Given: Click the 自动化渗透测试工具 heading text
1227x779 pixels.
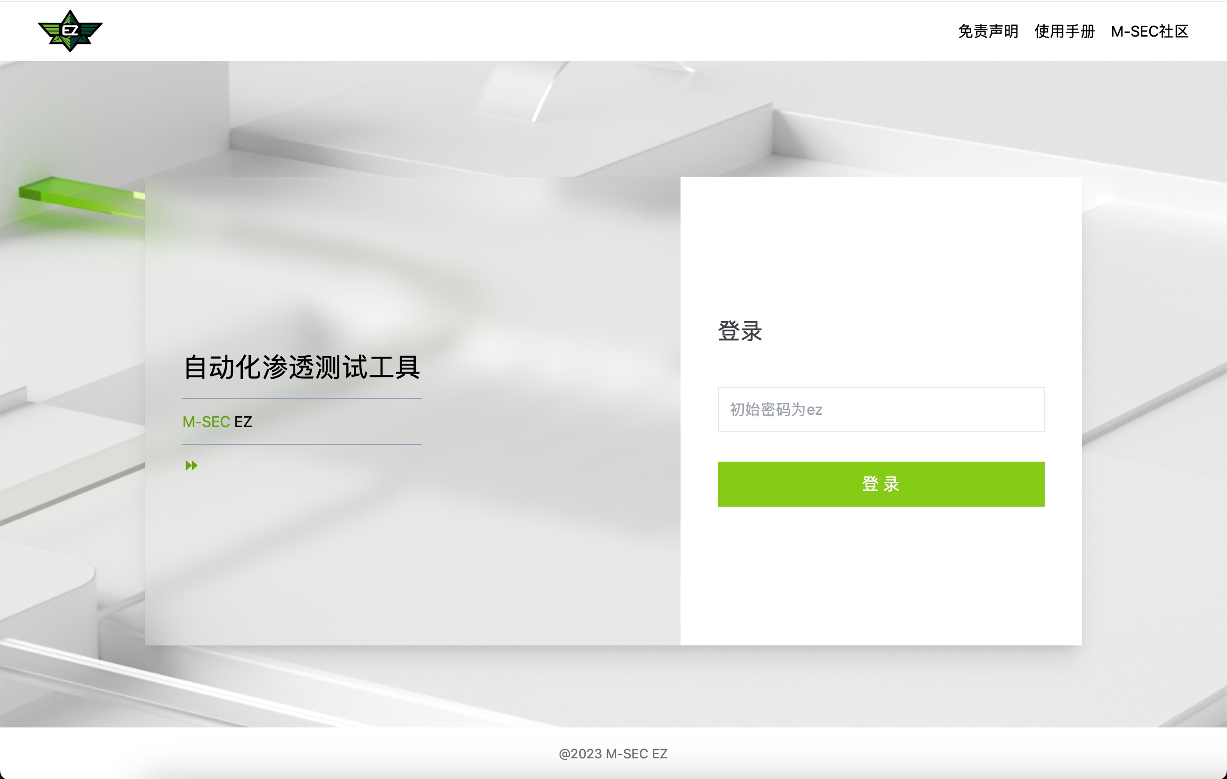Looking at the screenshot, I should click(x=302, y=367).
